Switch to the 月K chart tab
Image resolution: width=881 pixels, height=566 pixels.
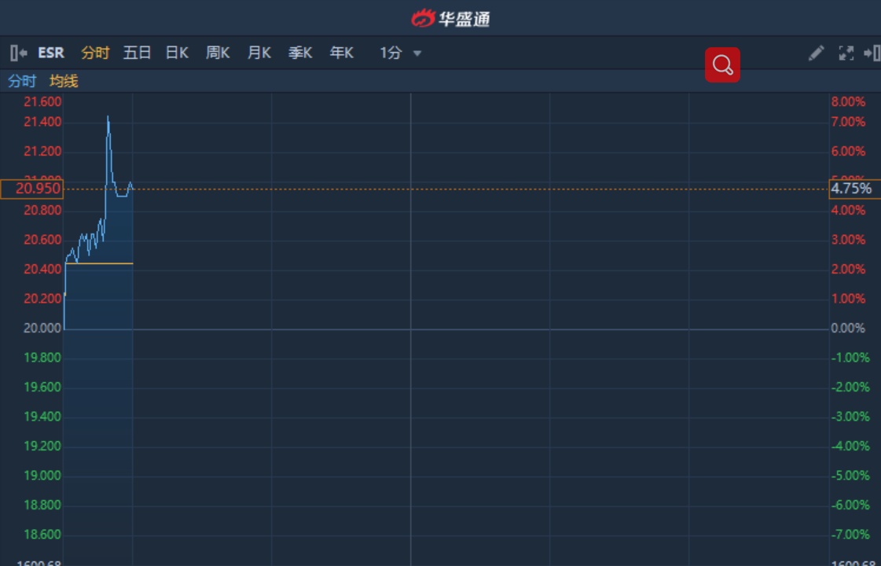[x=259, y=53]
